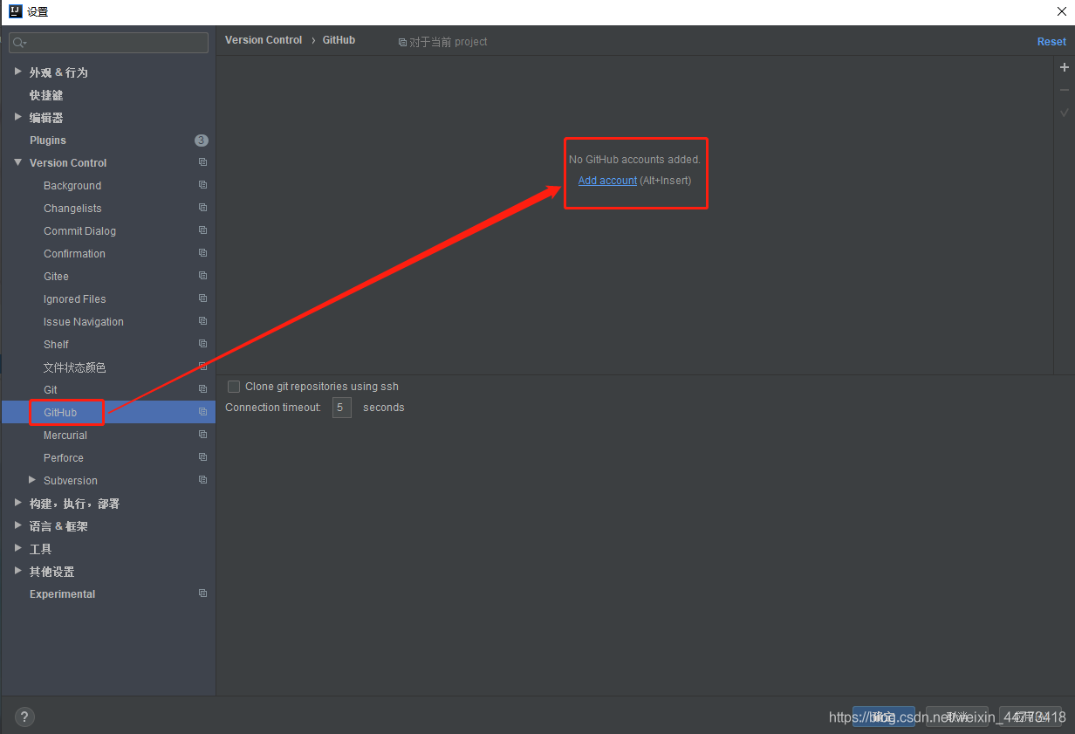Click the project-level icon beside Experimental

(x=202, y=593)
